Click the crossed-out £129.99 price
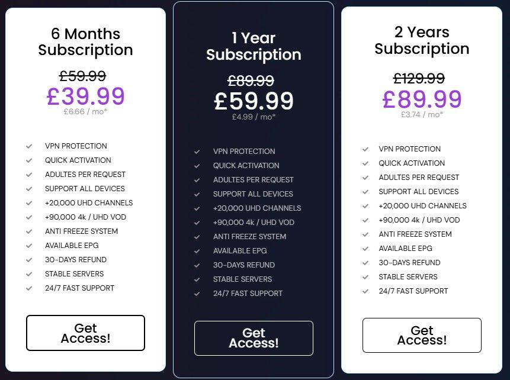The height and width of the screenshot is (380, 510). tap(419, 78)
